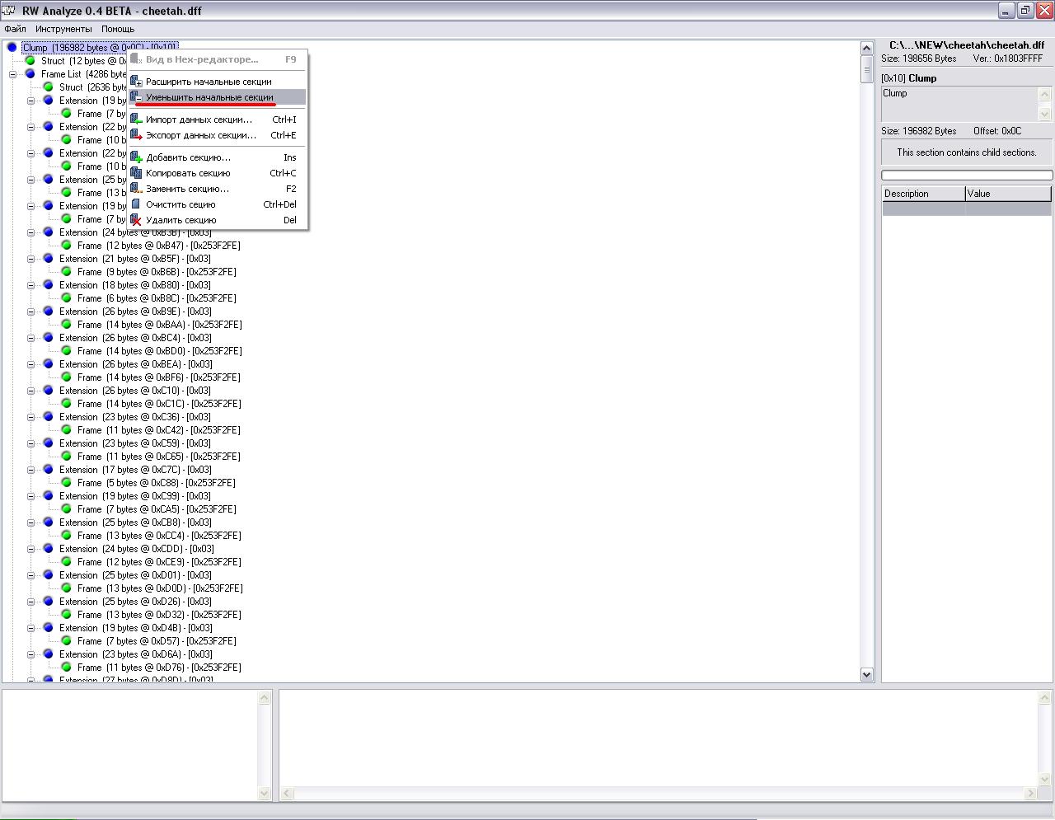Select tree row Frame (5 bytes @ 0xC88)
The width and height of the screenshot is (1055, 820).
click(157, 483)
